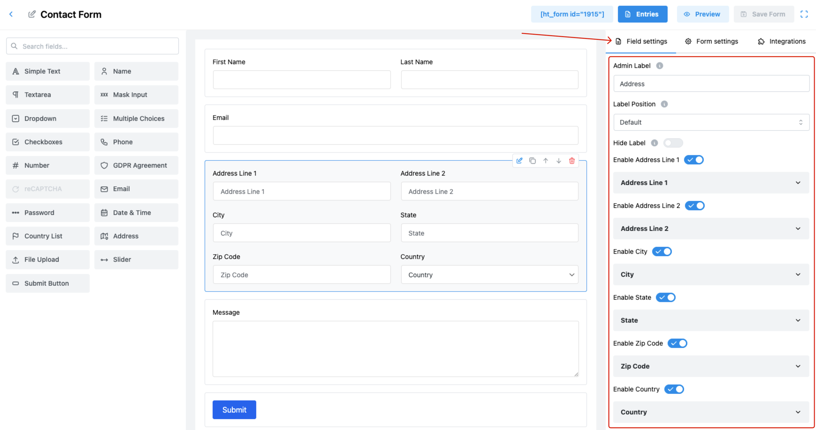
Task: Add the Slider field from sidebar
Action: [136, 259]
